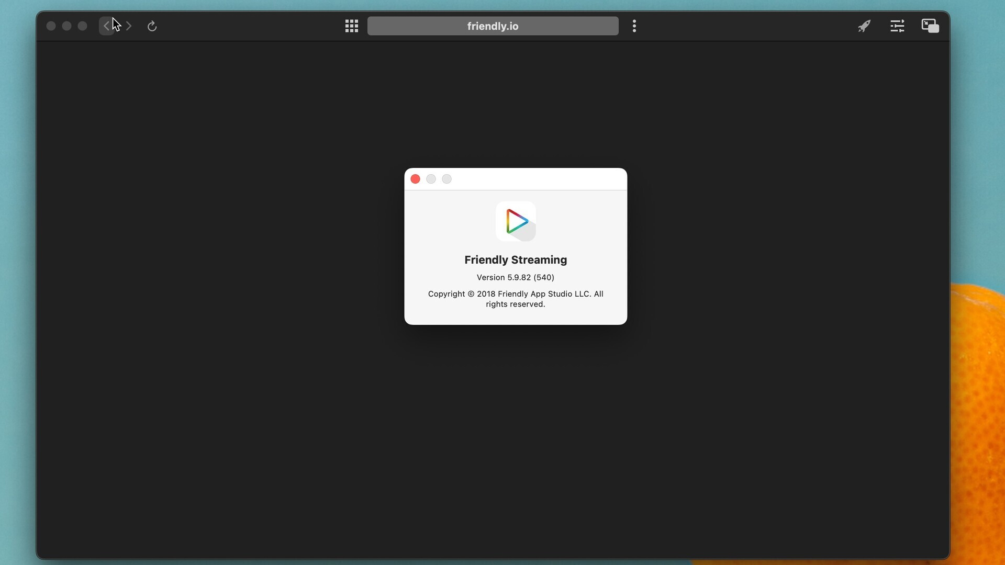
Task: Click the main window zoom dot
Action: [83, 26]
